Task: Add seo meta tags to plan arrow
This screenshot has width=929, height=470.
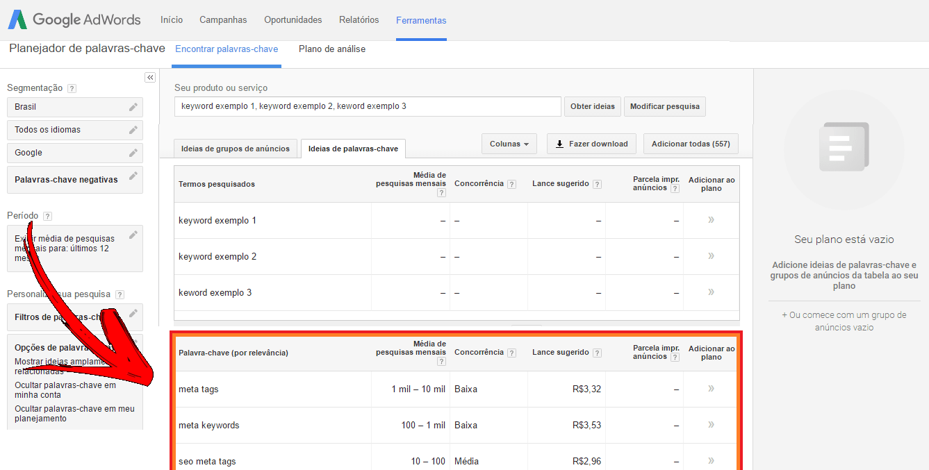Action: coord(711,461)
